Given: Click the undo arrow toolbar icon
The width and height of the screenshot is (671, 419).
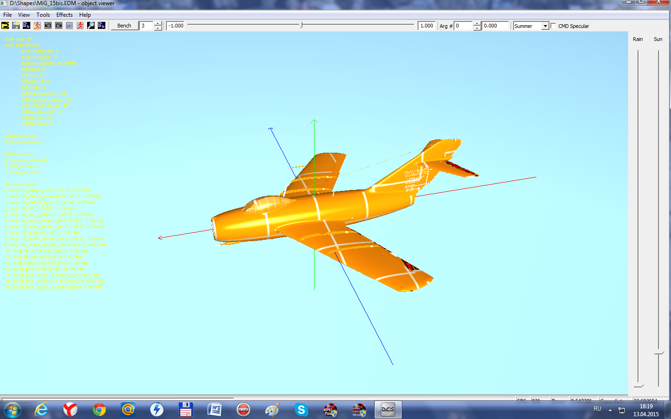Looking at the screenshot, I should point(48,26).
